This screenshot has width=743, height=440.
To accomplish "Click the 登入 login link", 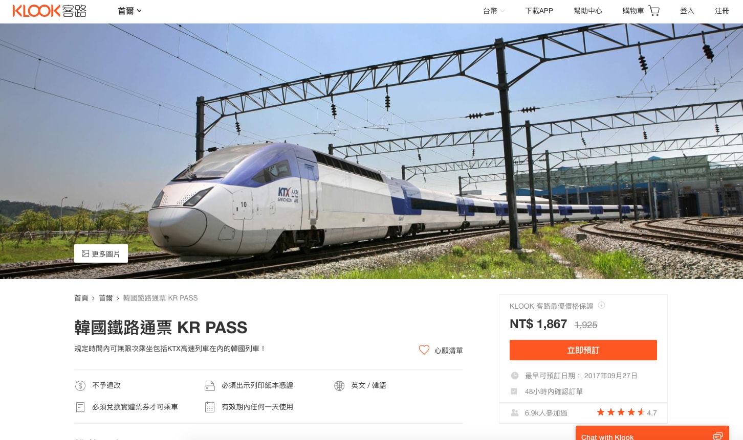I will [x=687, y=11].
